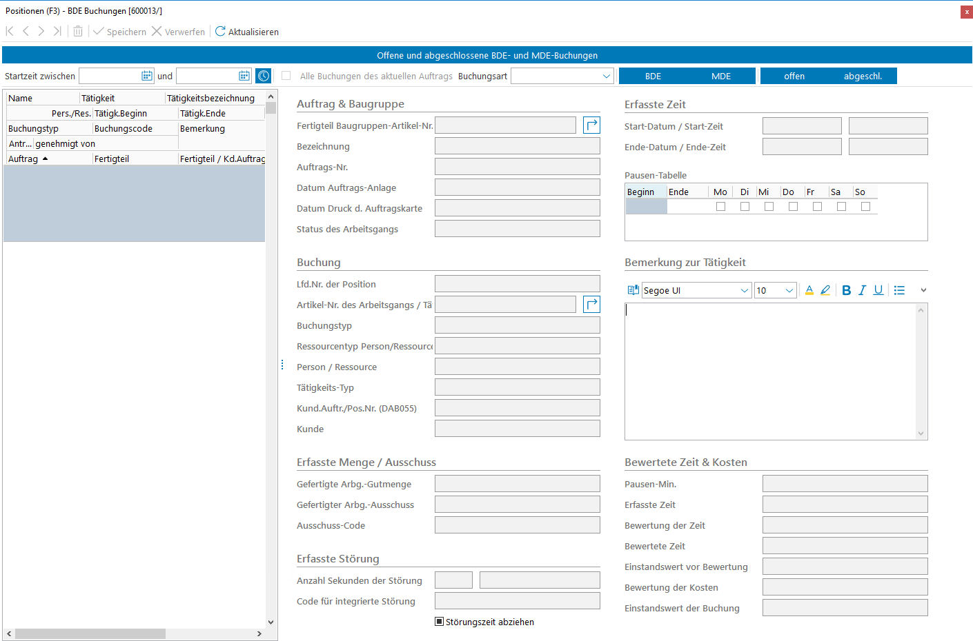Expand the Segoe UI font dropdown
The height and width of the screenshot is (641, 973).
(744, 290)
